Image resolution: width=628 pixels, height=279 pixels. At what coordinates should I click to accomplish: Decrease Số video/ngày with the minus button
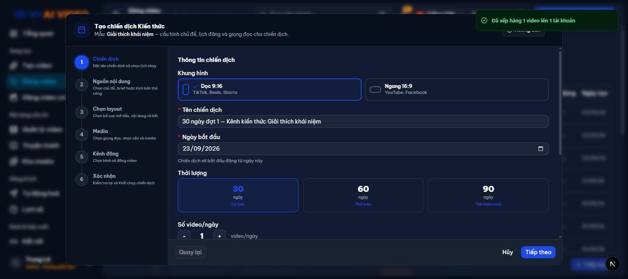click(184, 236)
